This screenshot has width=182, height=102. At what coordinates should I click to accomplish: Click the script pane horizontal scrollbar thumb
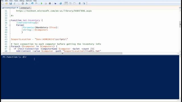tap(63, 53)
